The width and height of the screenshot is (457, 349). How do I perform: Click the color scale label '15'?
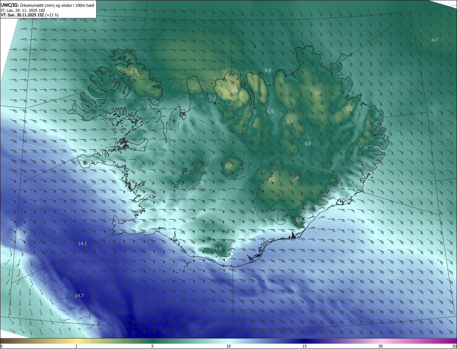(305, 346)
